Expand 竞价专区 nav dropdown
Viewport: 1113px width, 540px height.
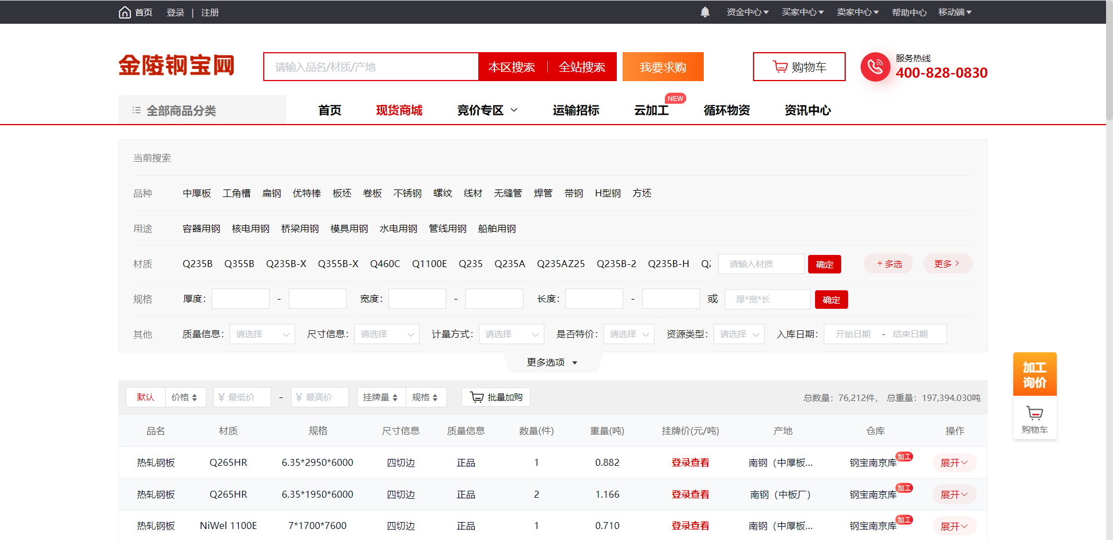(487, 110)
